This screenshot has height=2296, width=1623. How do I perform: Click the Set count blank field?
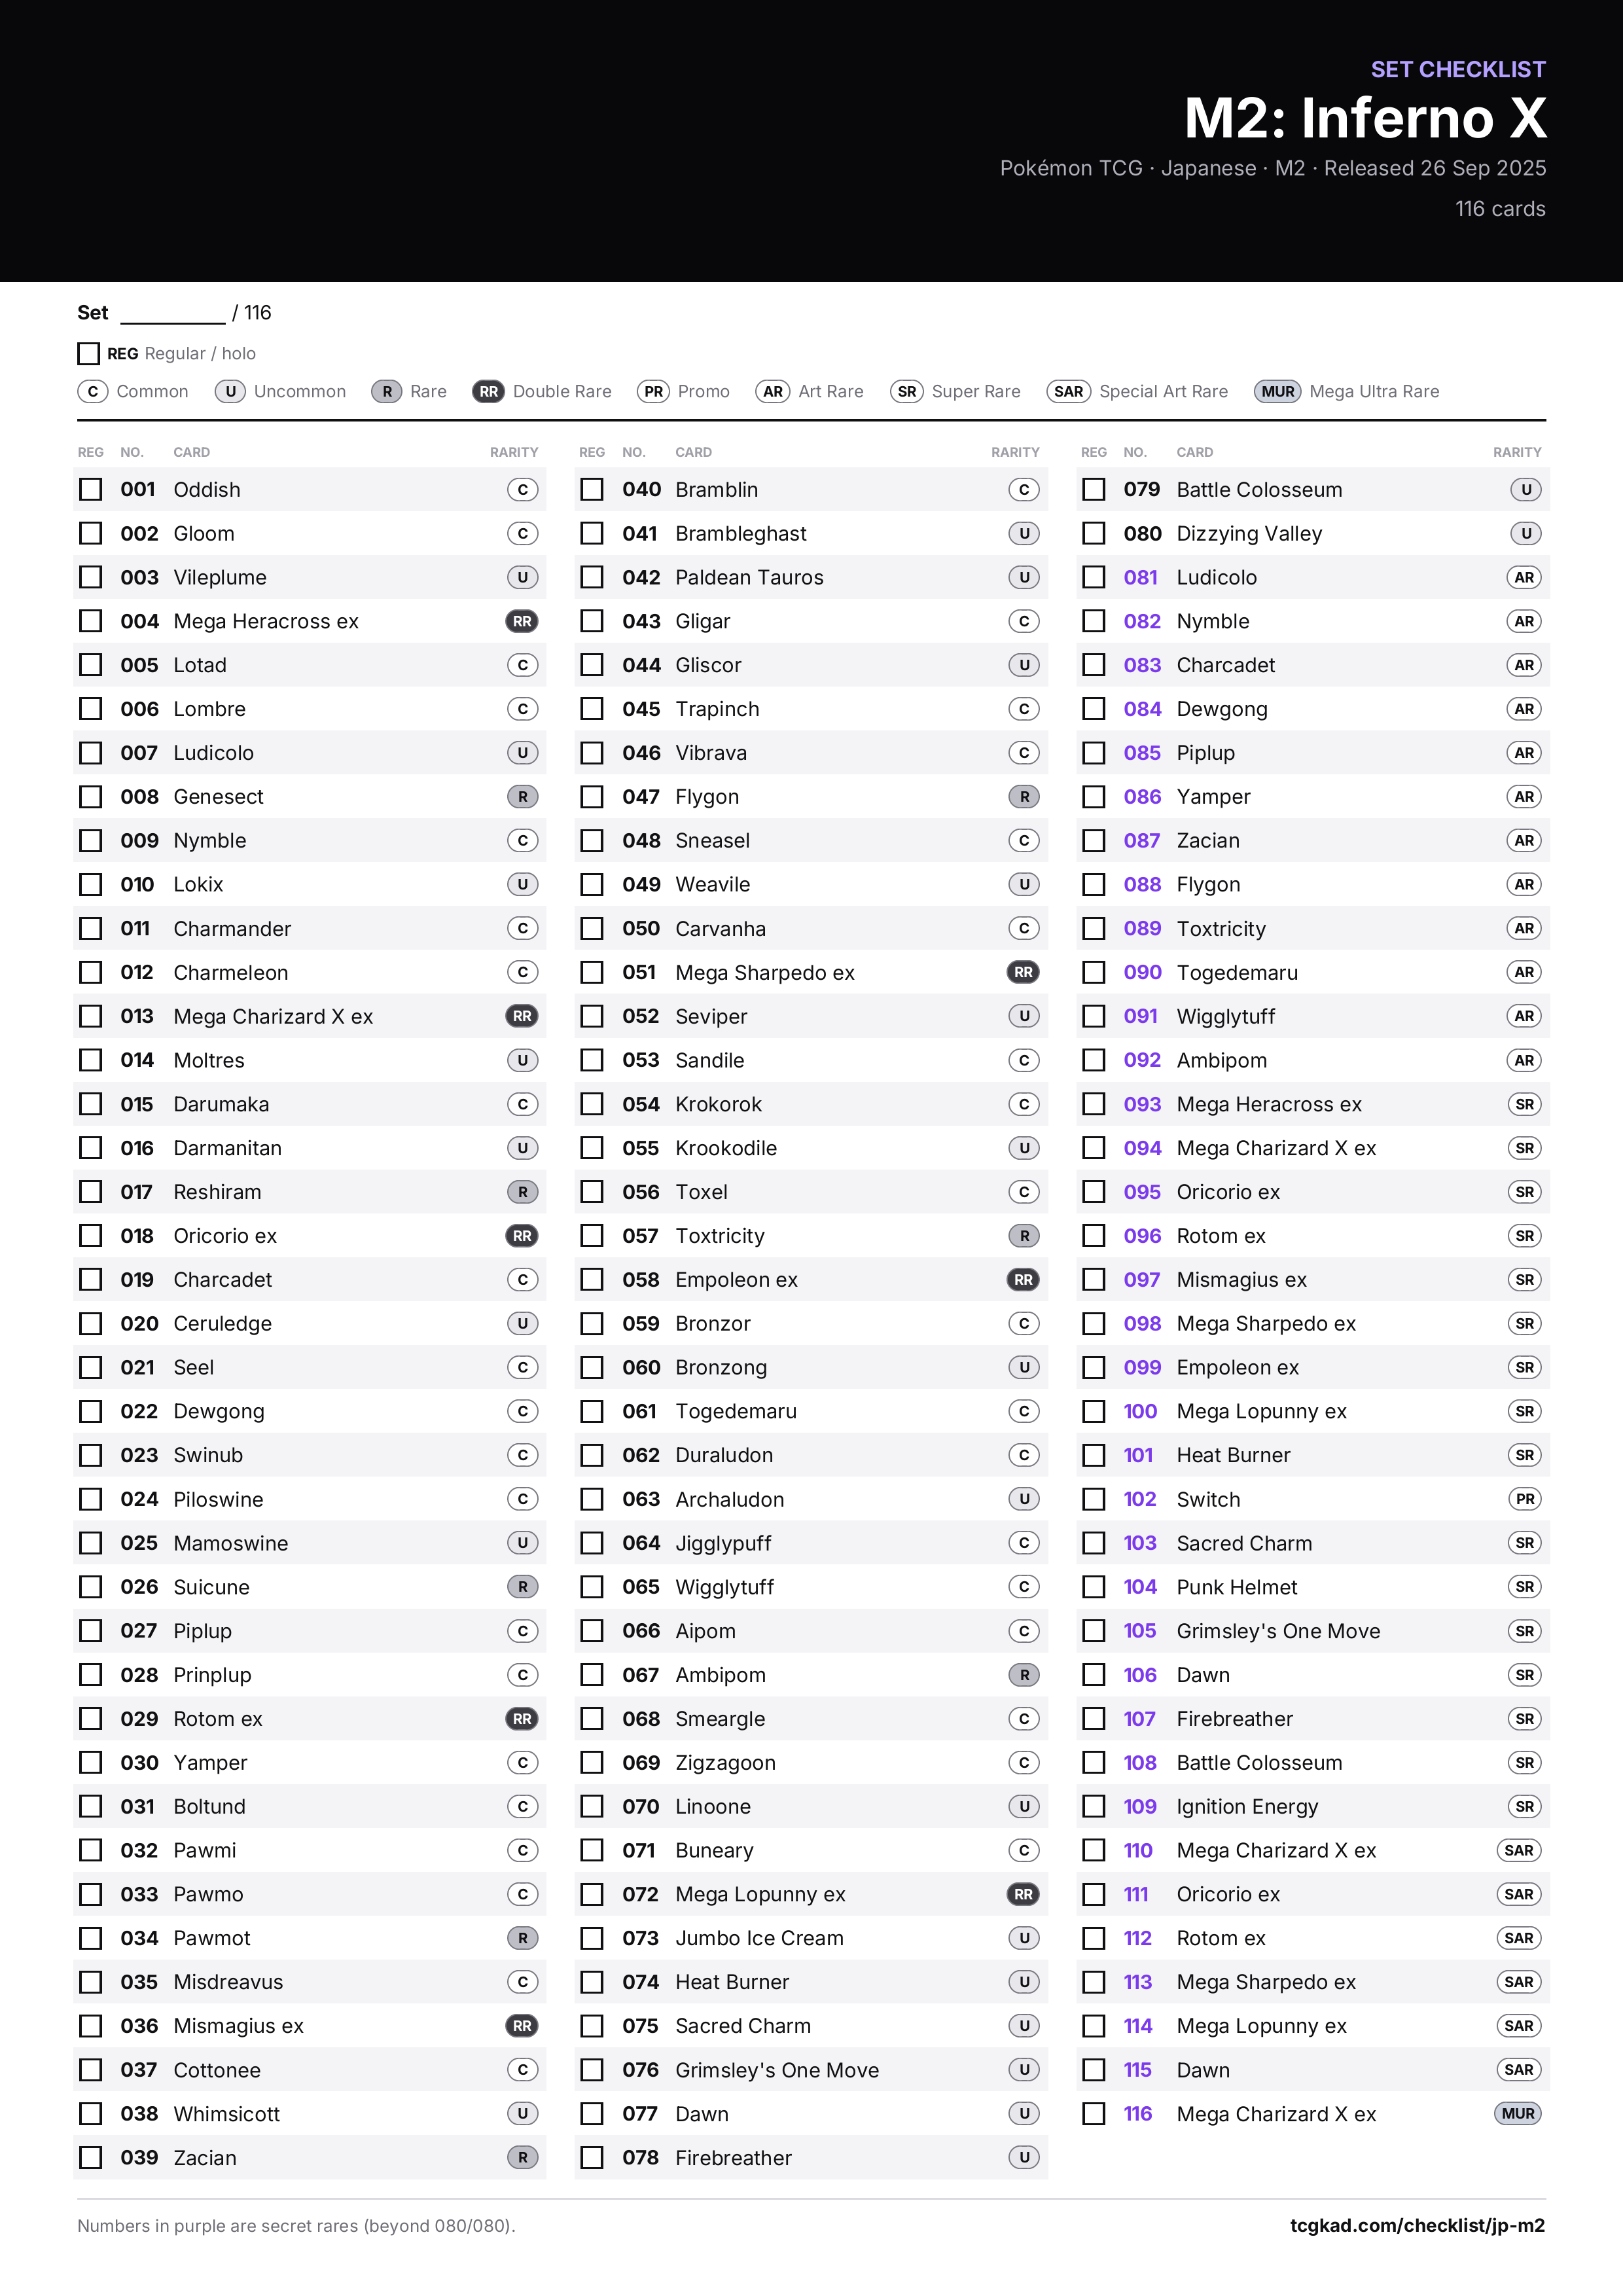[173, 314]
